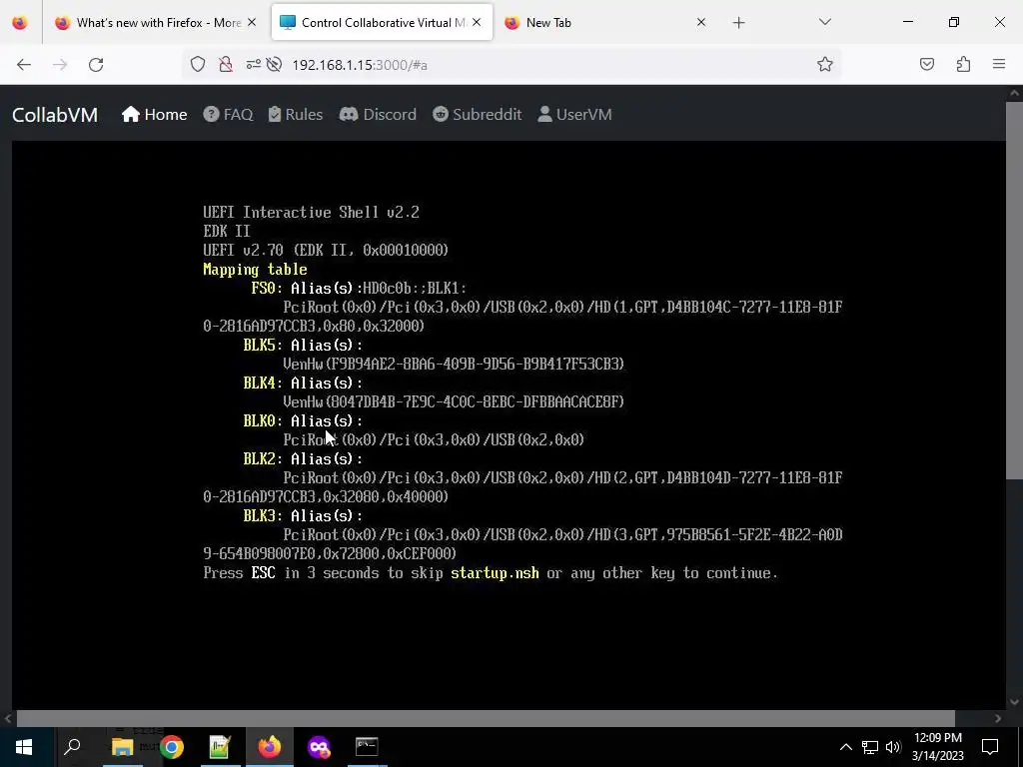The height and width of the screenshot is (767, 1023).
Task: Open the site permissions icon in address bar
Action: [x=253, y=64]
